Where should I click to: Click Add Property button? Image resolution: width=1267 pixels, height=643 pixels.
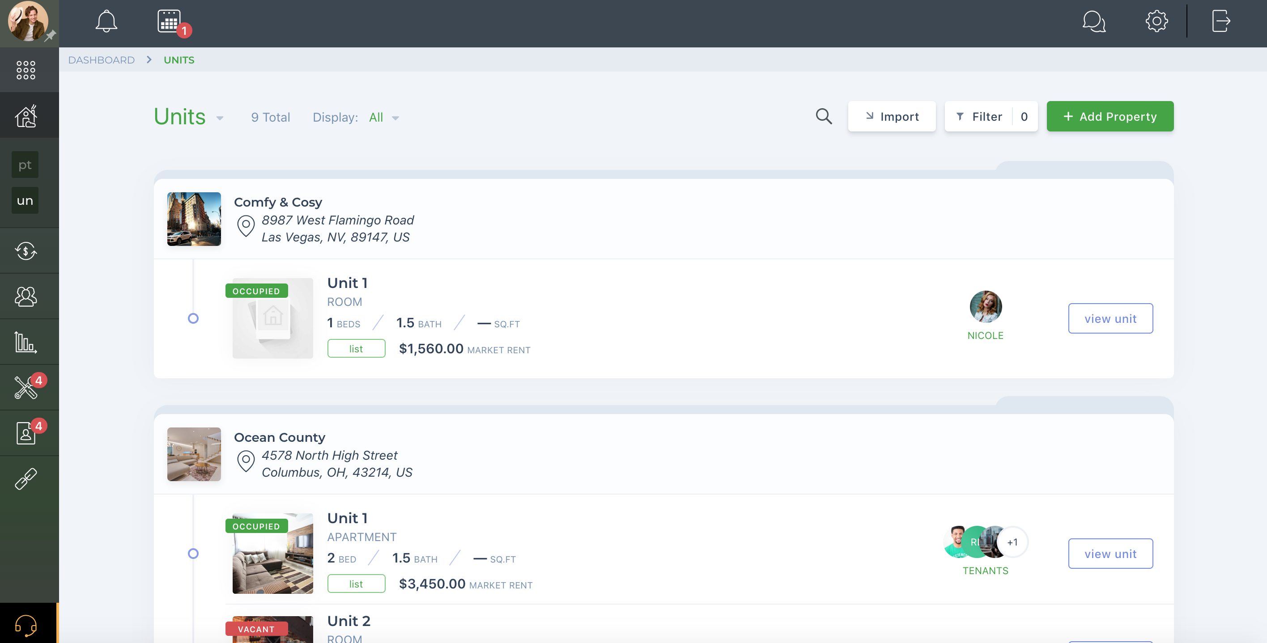[x=1110, y=117]
